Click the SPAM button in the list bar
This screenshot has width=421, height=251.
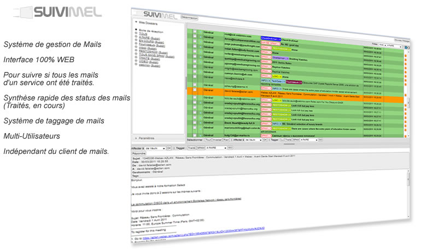pos(296,140)
